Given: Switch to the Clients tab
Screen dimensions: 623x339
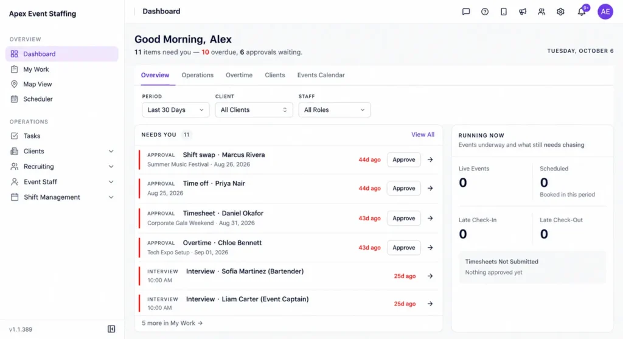Looking at the screenshot, I should pyautogui.click(x=275, y=75).
